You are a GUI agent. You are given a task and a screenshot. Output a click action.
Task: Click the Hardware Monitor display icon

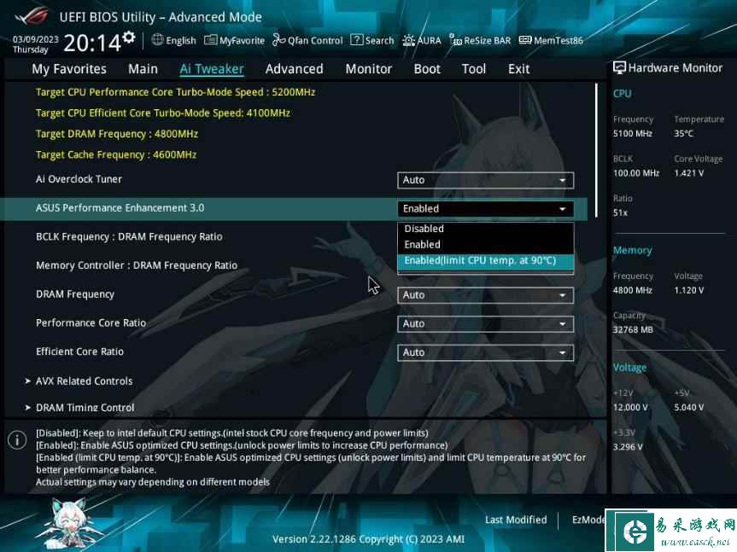619,68
